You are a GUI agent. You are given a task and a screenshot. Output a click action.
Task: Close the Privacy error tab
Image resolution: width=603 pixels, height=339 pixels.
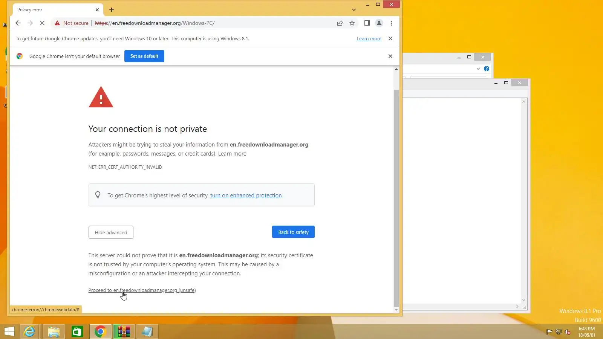coord(97,10)
